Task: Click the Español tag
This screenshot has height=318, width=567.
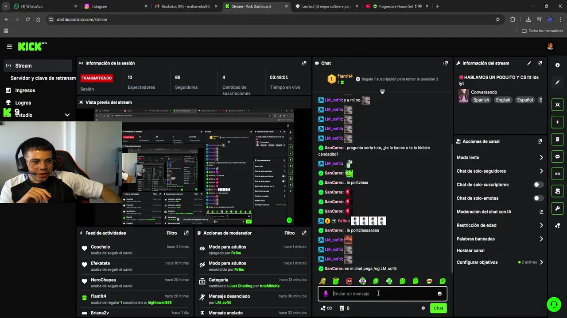Action: (525, 100)
